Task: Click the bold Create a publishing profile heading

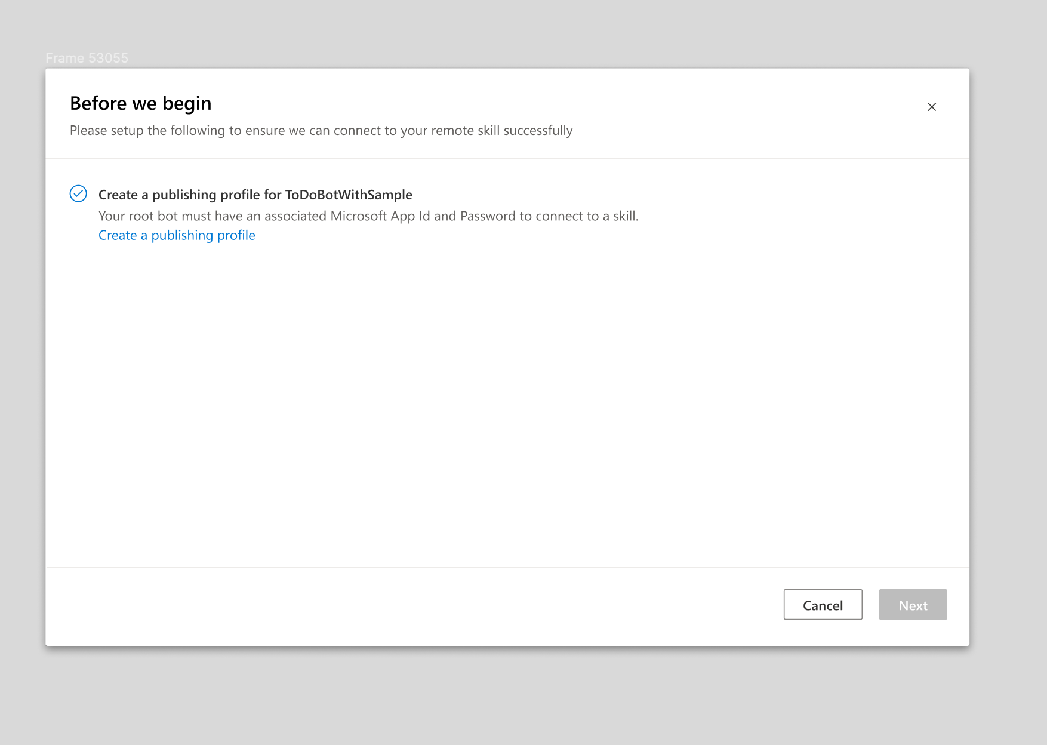Action: pos(255,194)
